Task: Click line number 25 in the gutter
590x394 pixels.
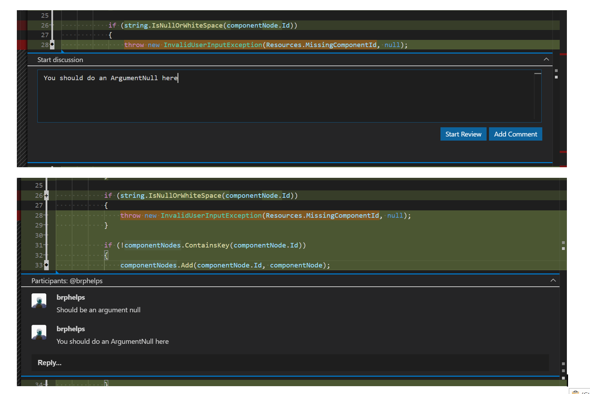Action: (x=45, y=15)
